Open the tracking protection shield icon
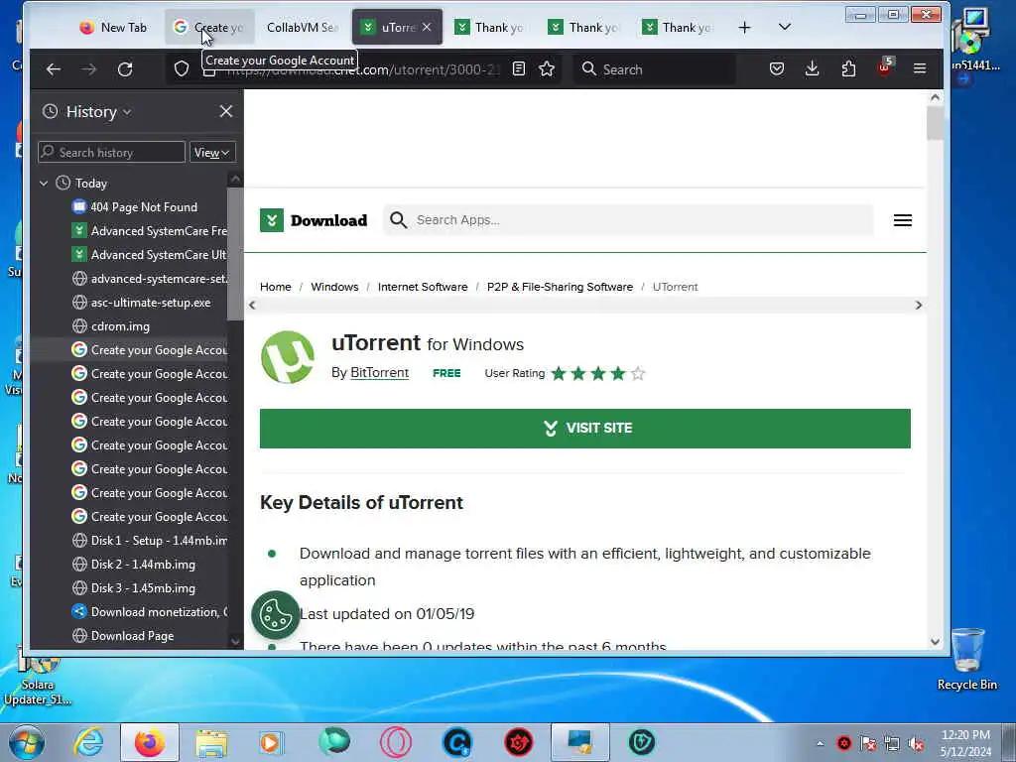The height and width of the screenshot is (762, 1016). 182,69
